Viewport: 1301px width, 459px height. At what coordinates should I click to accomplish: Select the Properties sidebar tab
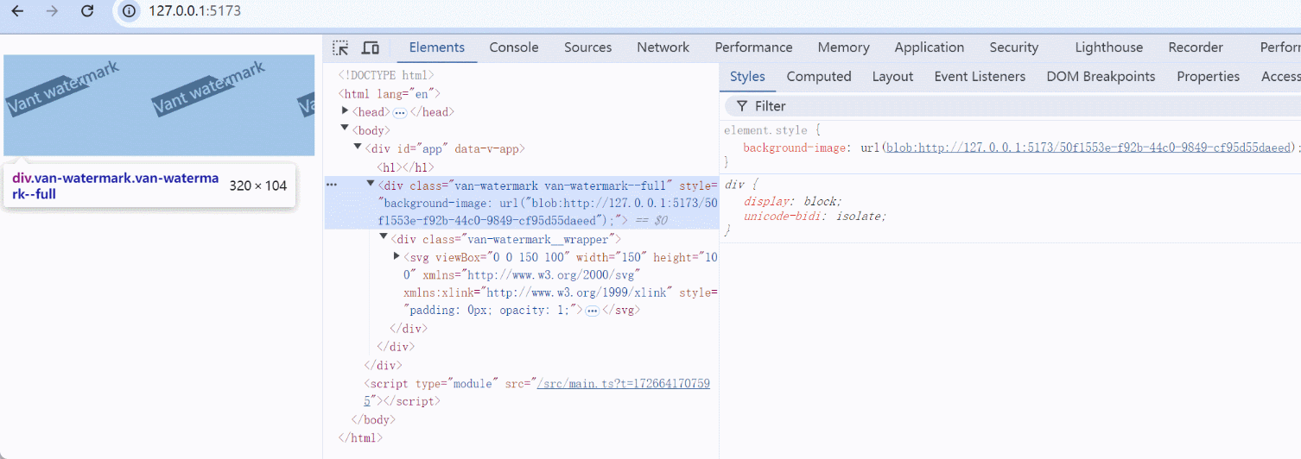(1208, 77)
